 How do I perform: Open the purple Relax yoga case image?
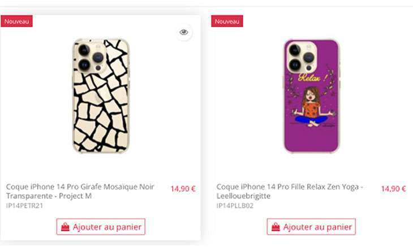pos(311,96)
